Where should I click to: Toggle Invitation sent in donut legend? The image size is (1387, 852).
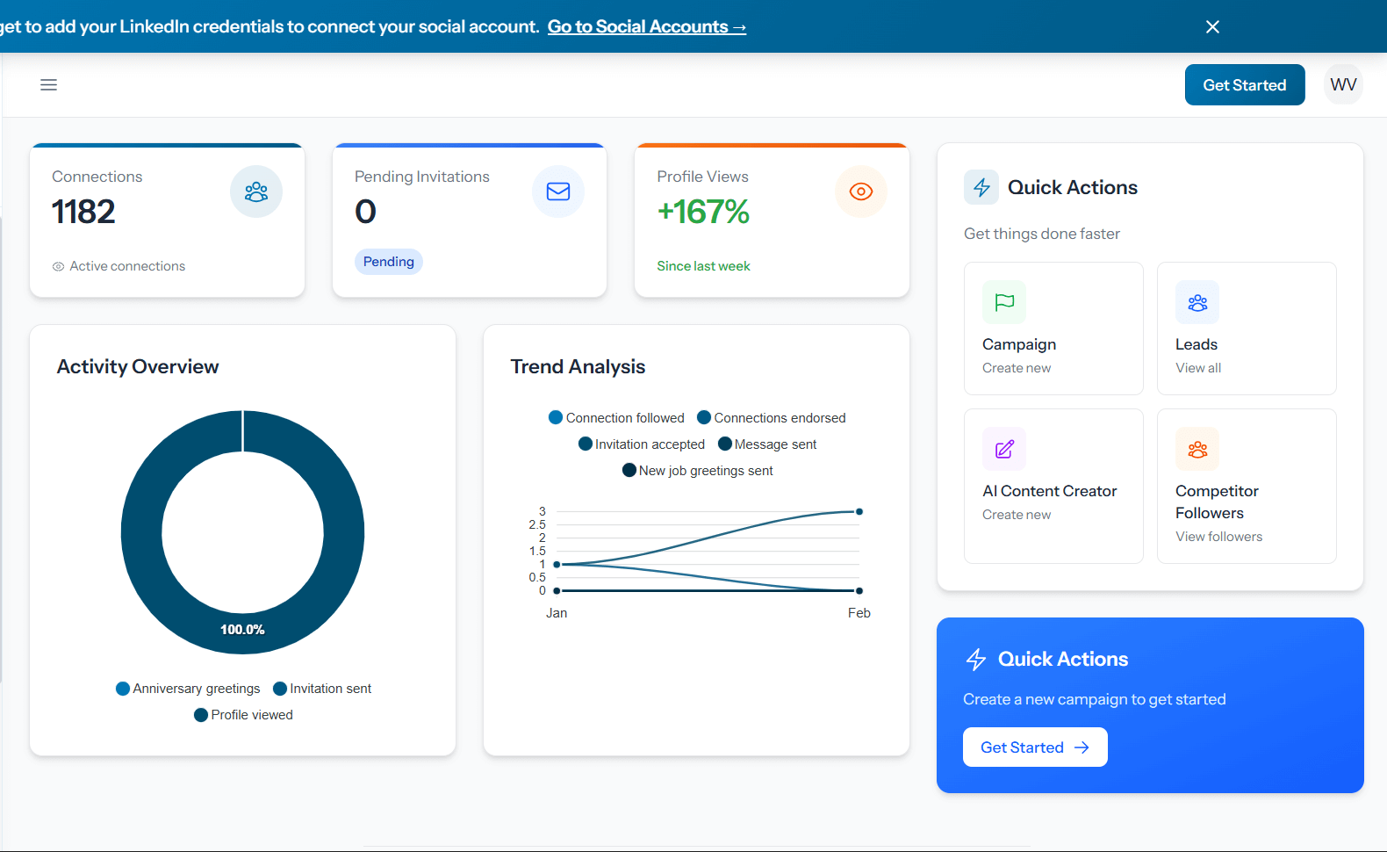(x=322, y=689)
